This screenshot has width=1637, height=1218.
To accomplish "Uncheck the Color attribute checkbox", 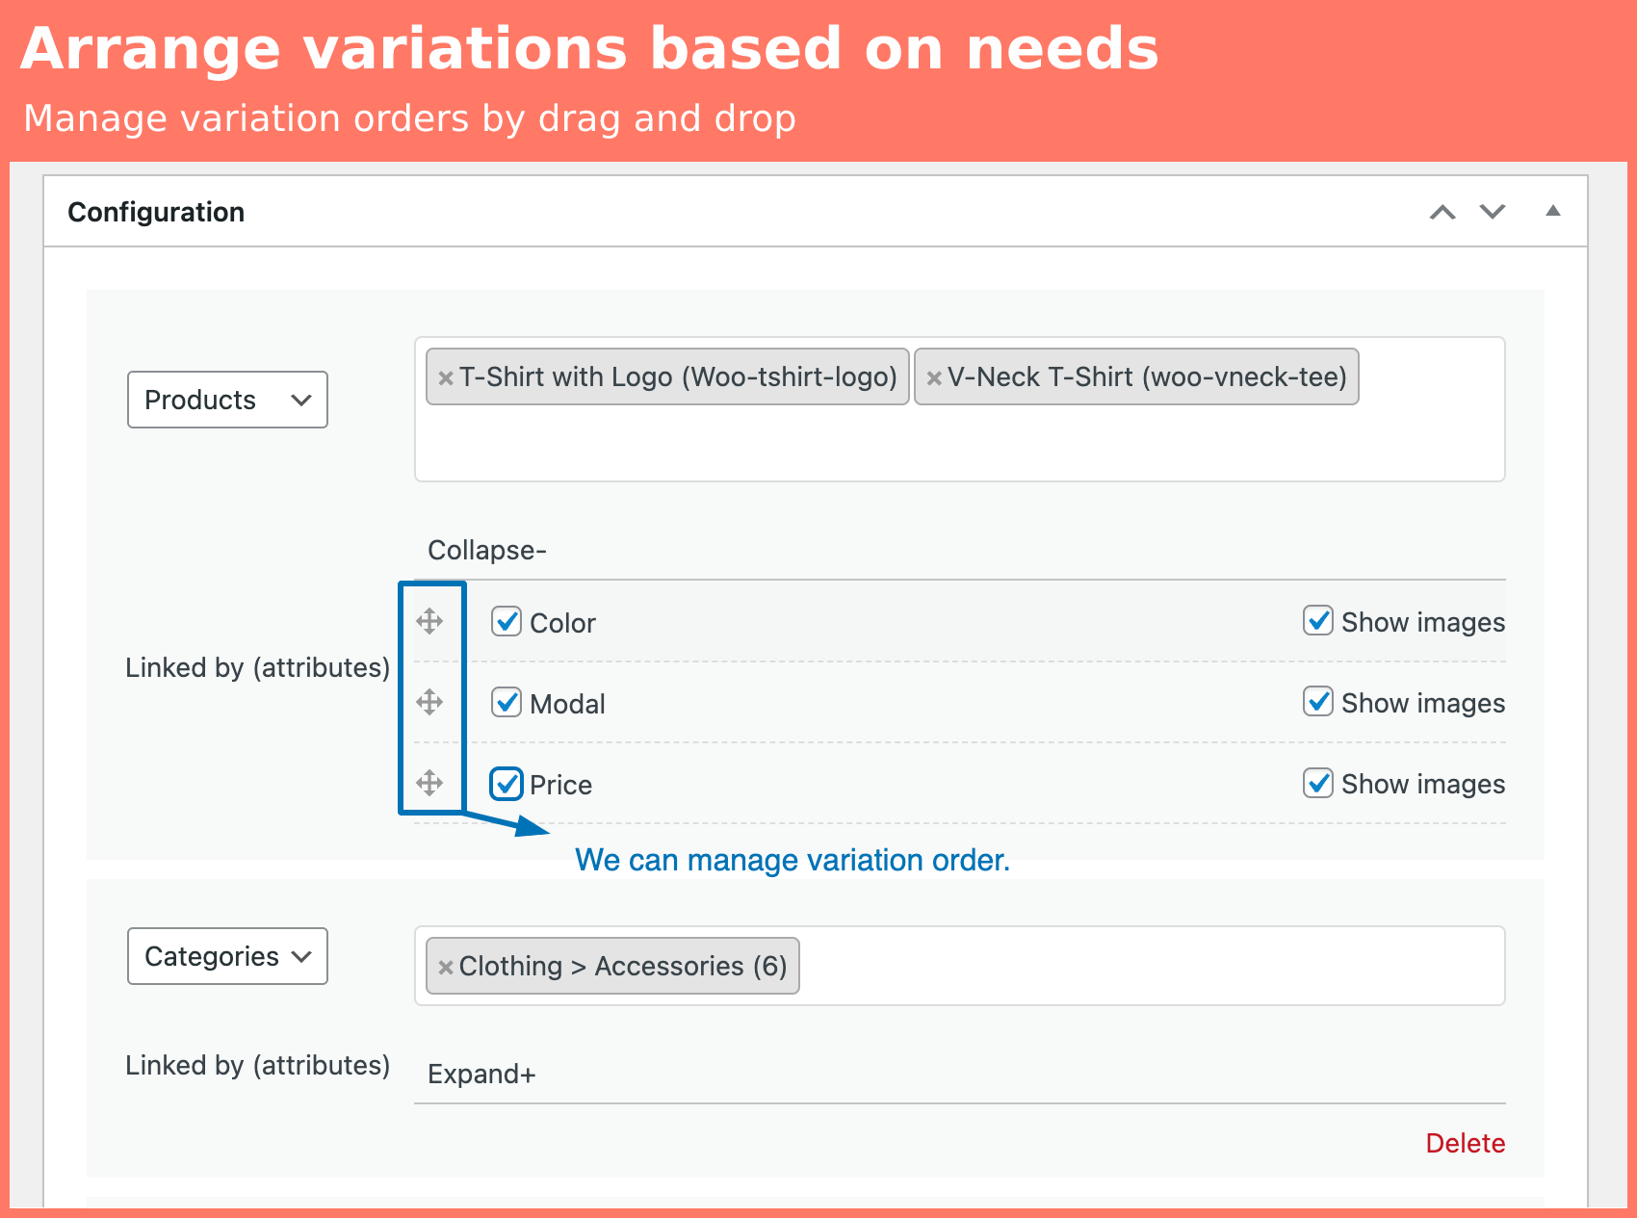I will (507, 622).
